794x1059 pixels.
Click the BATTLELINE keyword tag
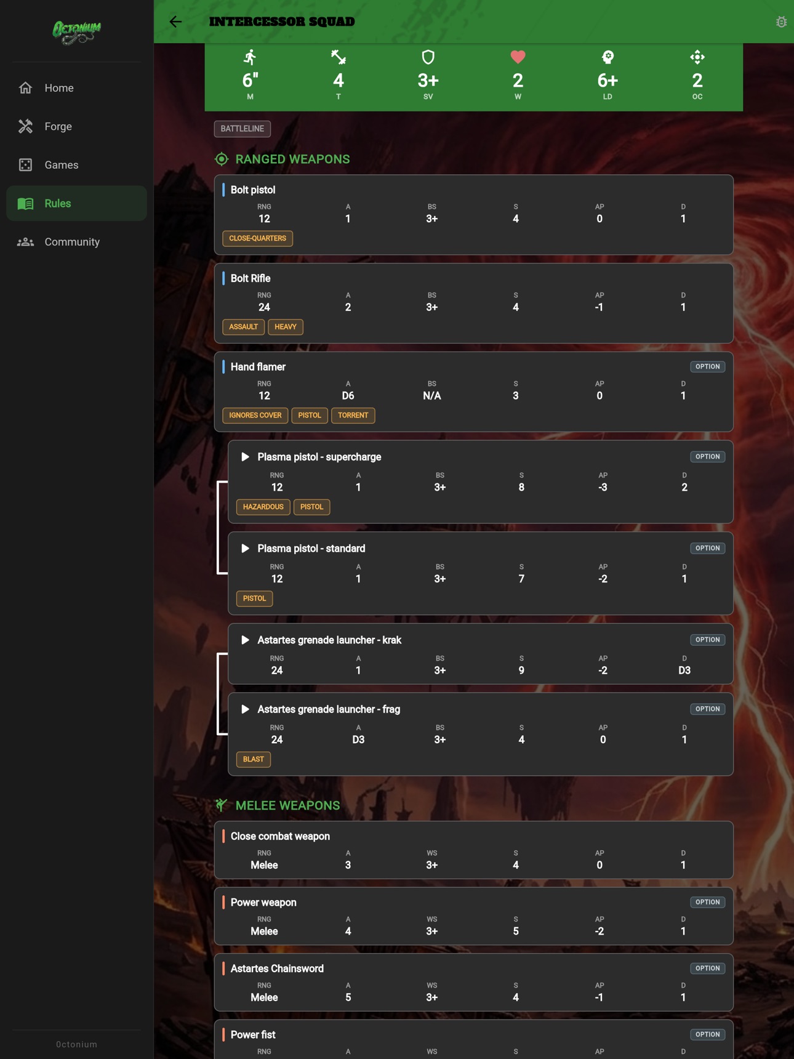click(x=243, y=129)
